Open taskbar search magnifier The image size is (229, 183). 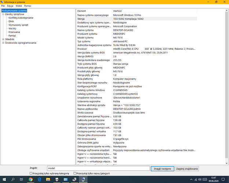coord(13,179)
